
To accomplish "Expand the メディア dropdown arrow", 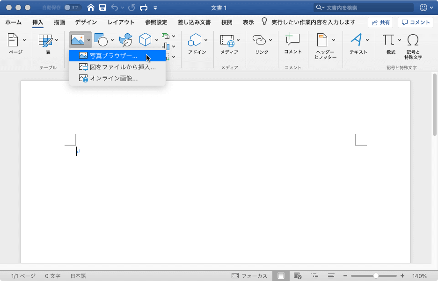I will click(x=238, y=40).
